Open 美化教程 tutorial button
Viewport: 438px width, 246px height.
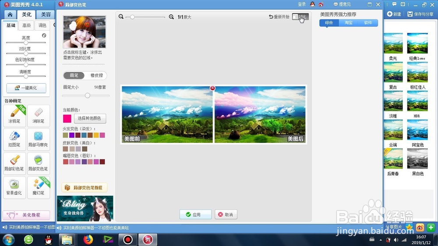[26, 215]
